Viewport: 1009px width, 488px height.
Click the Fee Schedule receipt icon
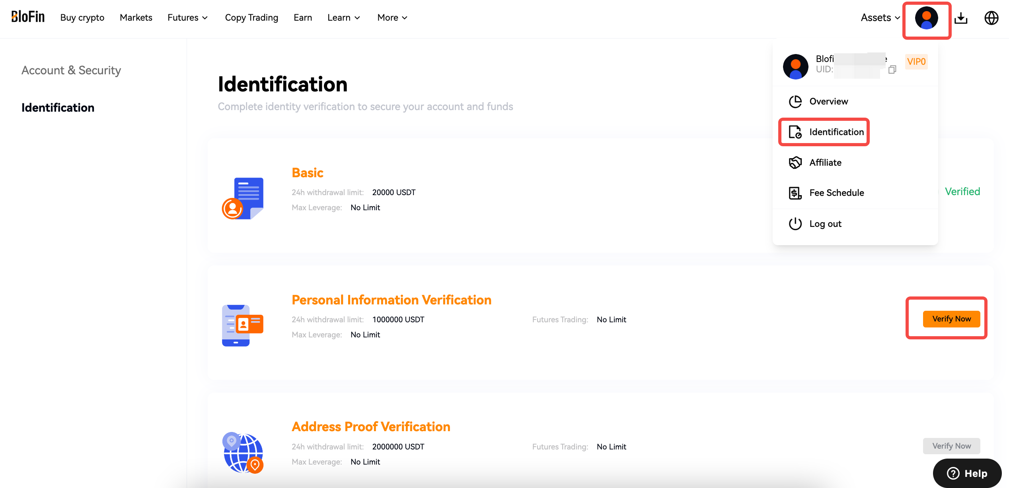(795, 193)
